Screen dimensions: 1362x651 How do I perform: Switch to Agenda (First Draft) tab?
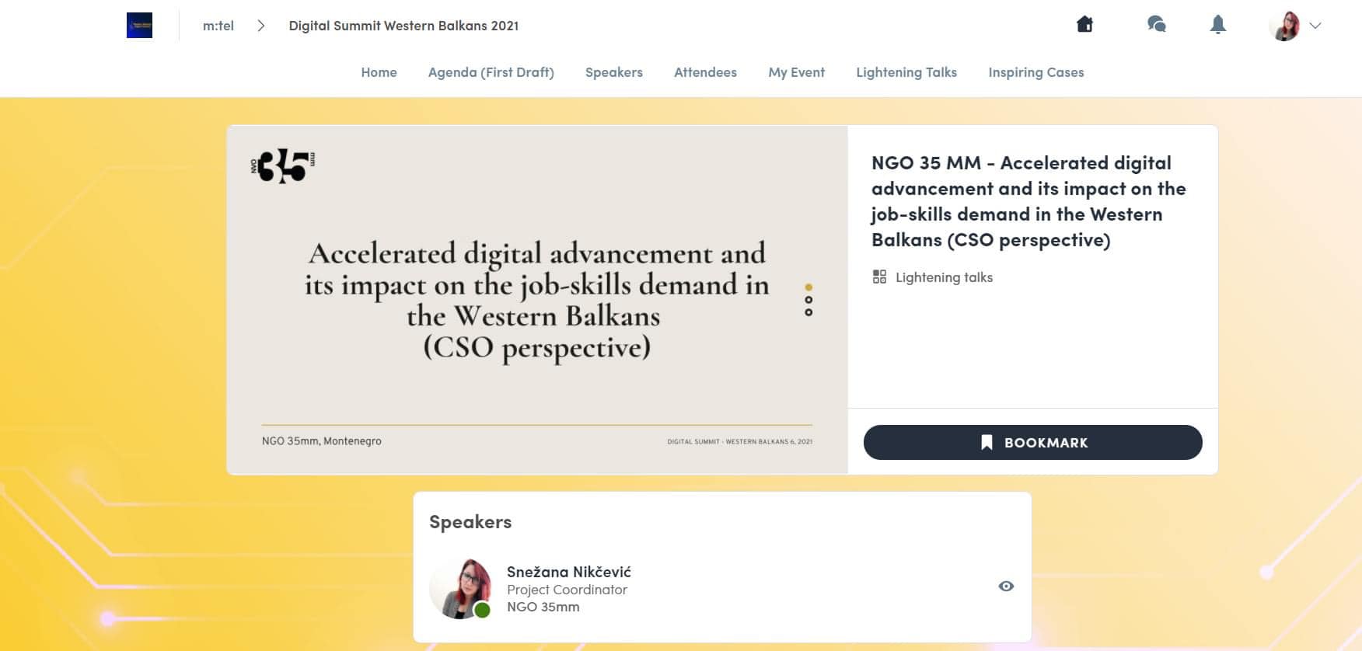491,72
